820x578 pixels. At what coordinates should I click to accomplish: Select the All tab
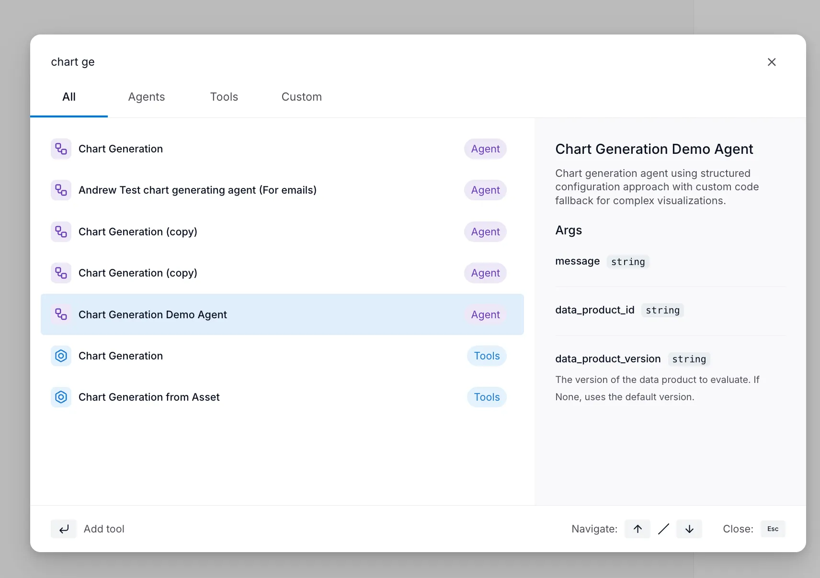[x=68, y=97]
